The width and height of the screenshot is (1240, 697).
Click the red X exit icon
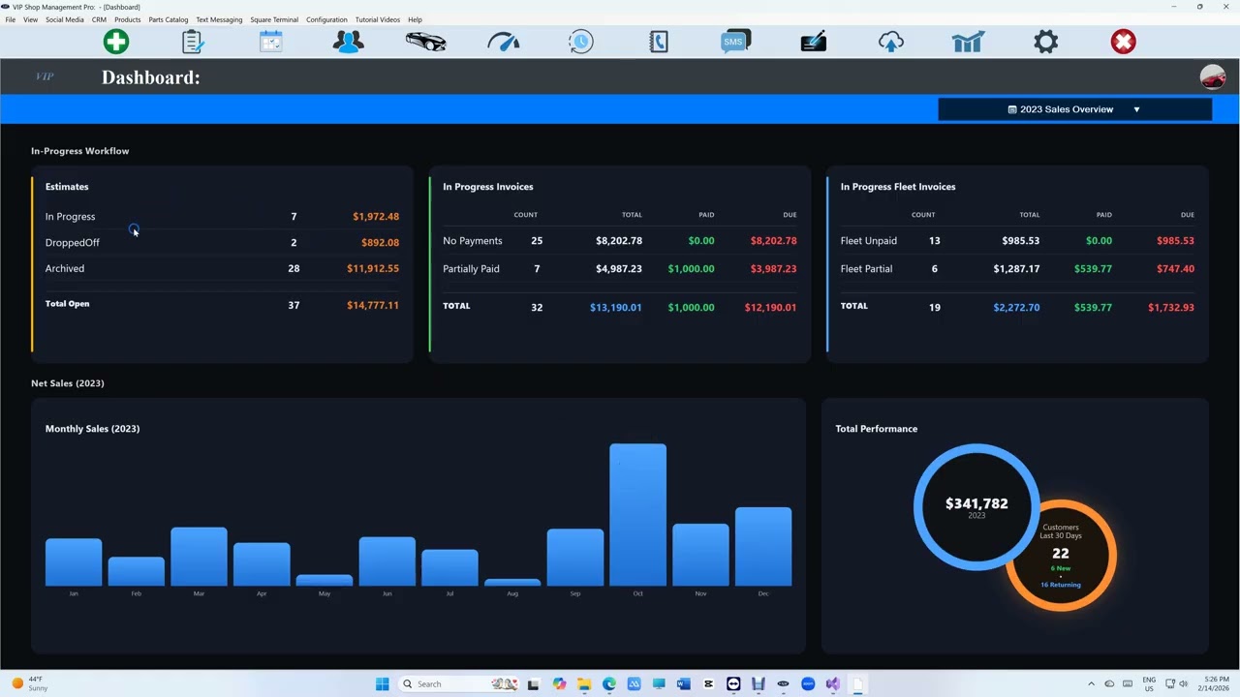tap(1124, 42)
